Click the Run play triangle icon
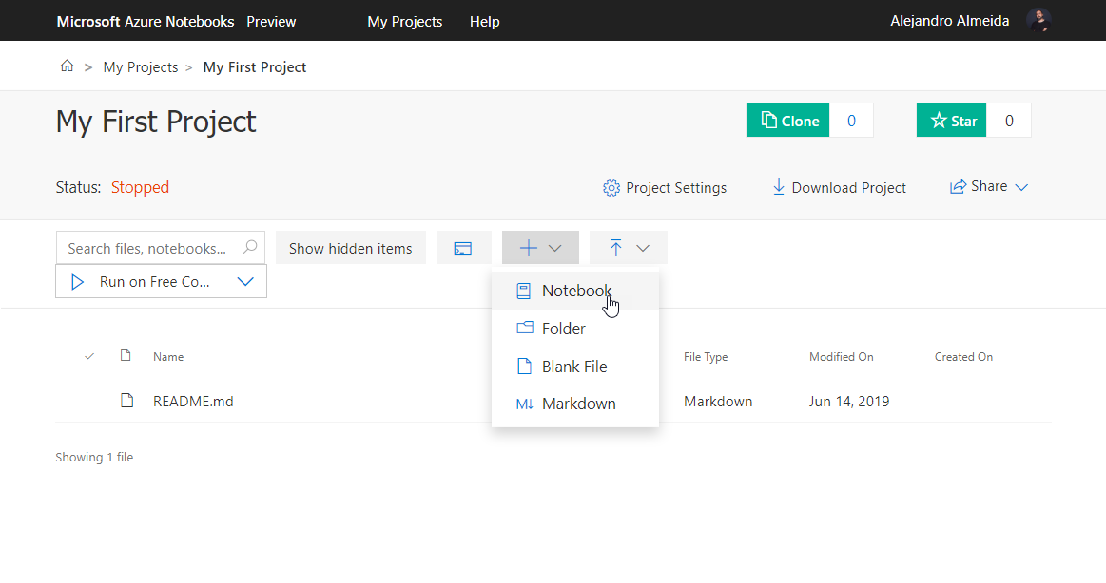The image size is (1106, 583). pos(78,282)
